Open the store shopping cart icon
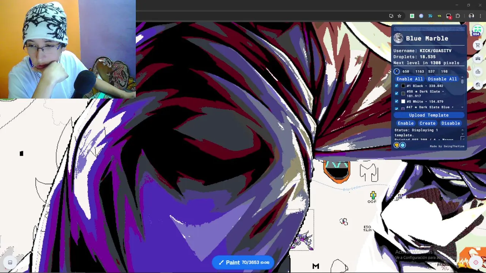 click(x=478, y=45)
